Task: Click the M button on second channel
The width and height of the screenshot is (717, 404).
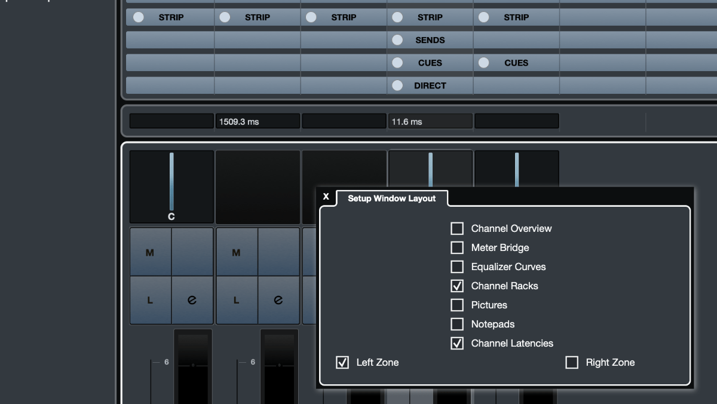Action: (x=236, y=252)
